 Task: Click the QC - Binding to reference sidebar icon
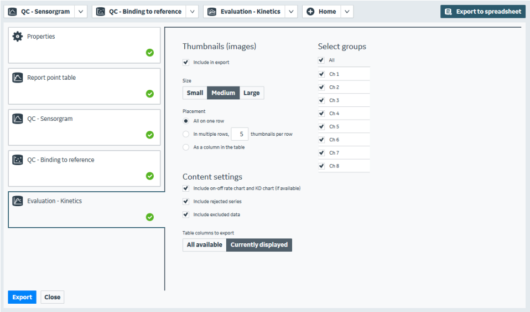click(x=18, y=160)
